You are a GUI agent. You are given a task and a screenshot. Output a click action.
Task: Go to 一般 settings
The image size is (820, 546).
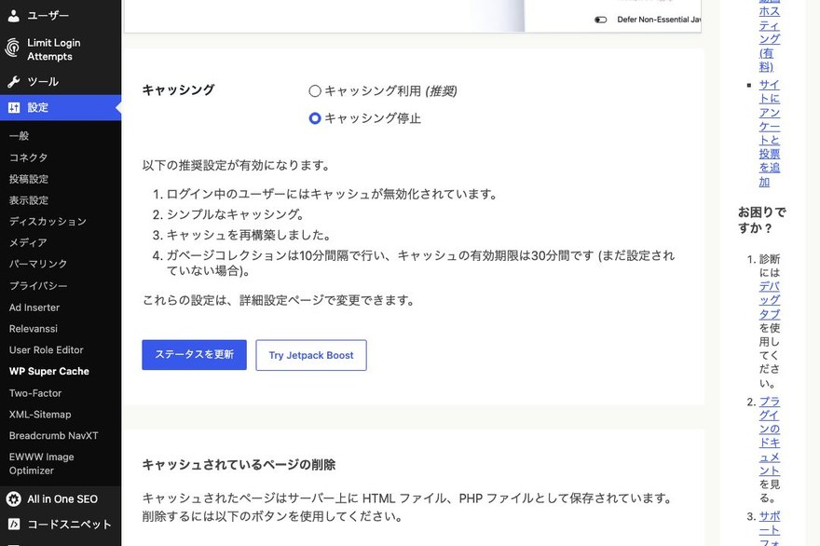19,136
